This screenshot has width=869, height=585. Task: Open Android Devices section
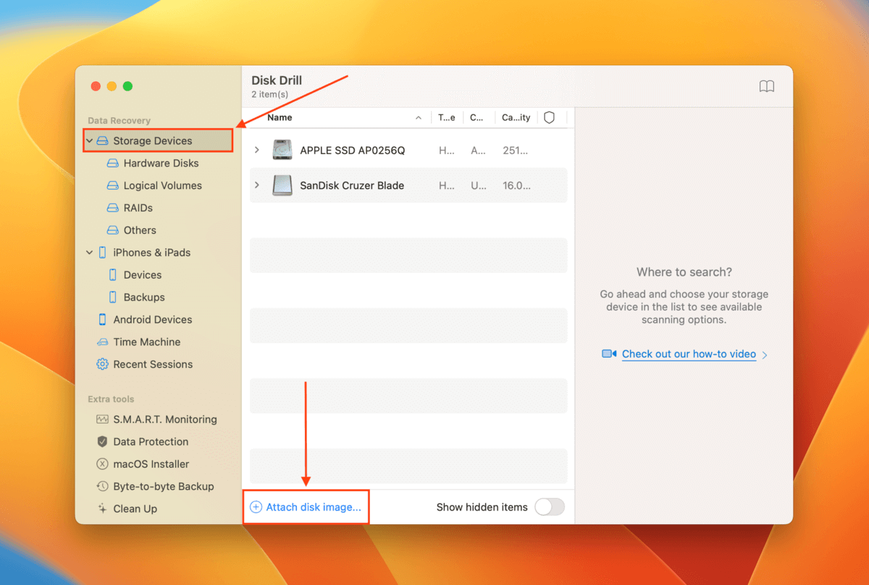click(x=153, y=320)
